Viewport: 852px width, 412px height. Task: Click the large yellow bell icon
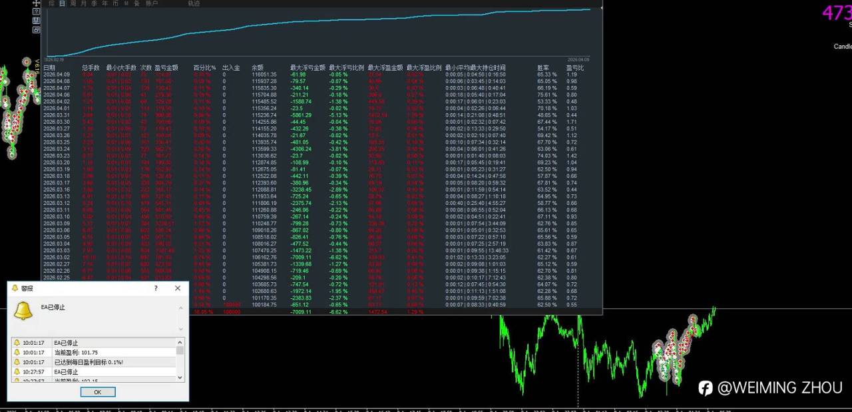tap(23, 310)
